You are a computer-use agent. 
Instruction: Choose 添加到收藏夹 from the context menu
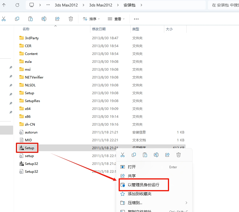tap(139, 194)
